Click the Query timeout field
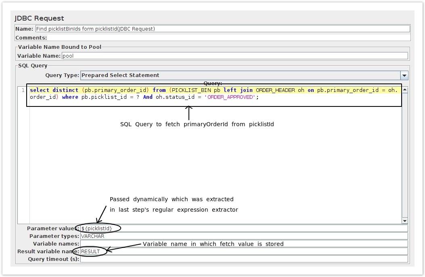425x277 pixels. [x=244, y=259]
